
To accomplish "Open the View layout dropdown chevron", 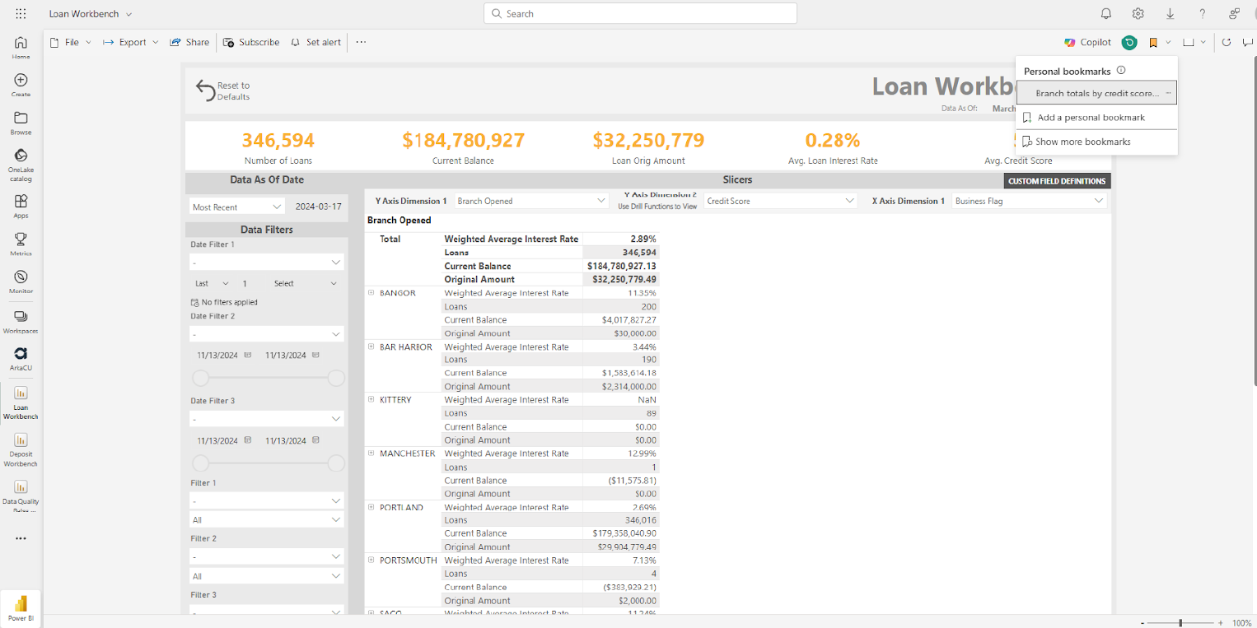I will (1203, 42).
